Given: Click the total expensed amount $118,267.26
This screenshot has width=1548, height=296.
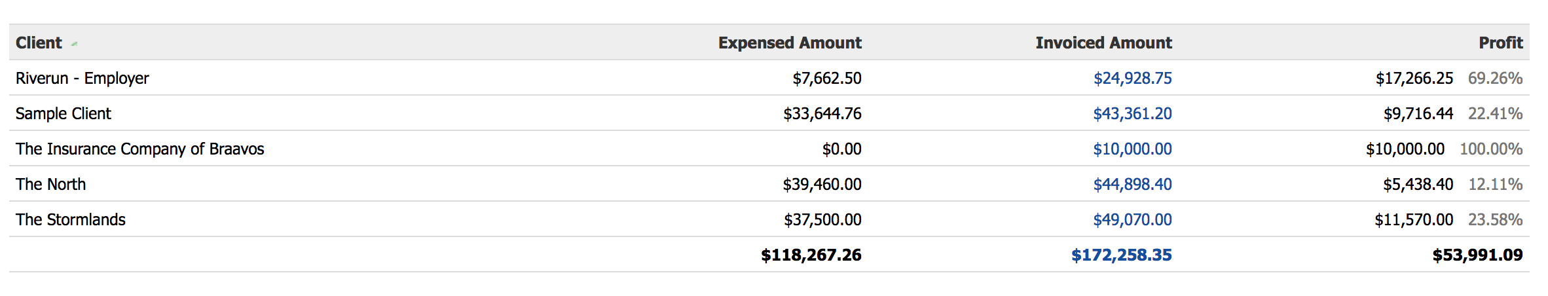Looking at the screenshot, I should (x=811, y=255).
